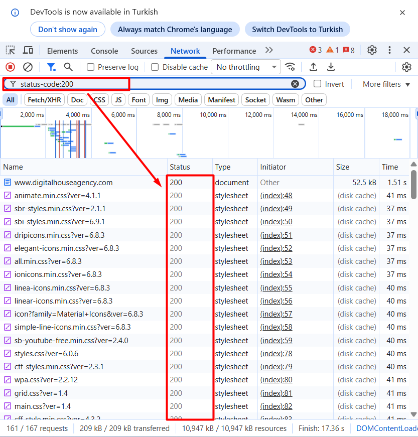The height and width of the screenshot is (437, 418).
Task: Toggle the device toolbar icon
Action: click(28, 50)
